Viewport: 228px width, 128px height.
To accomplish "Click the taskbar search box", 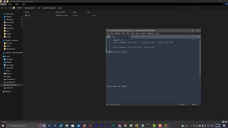I will 26,126.
